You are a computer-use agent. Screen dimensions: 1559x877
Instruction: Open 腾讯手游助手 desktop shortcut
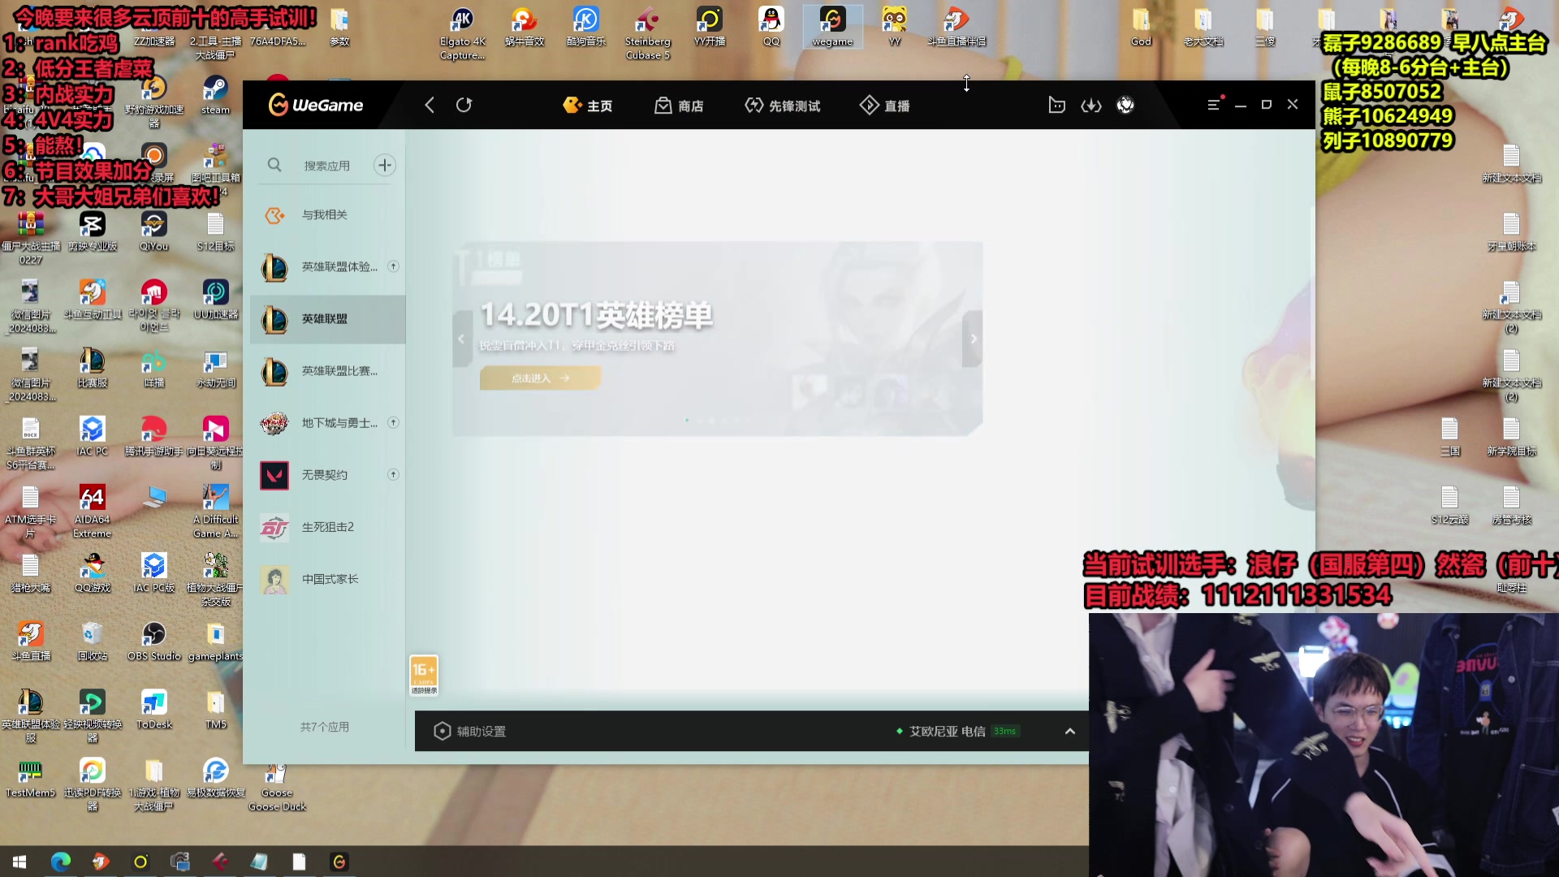click(153, 436)
